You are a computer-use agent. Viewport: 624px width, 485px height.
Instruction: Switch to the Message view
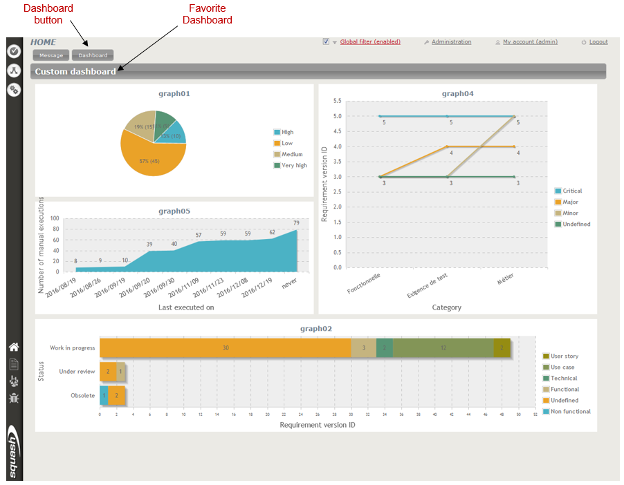point(51,55)
